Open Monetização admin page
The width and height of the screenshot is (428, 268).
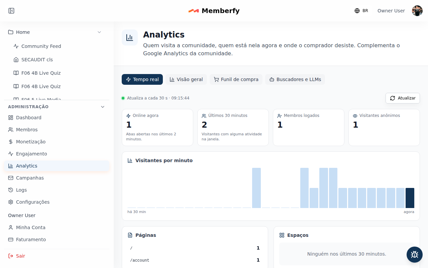(57, 142)
